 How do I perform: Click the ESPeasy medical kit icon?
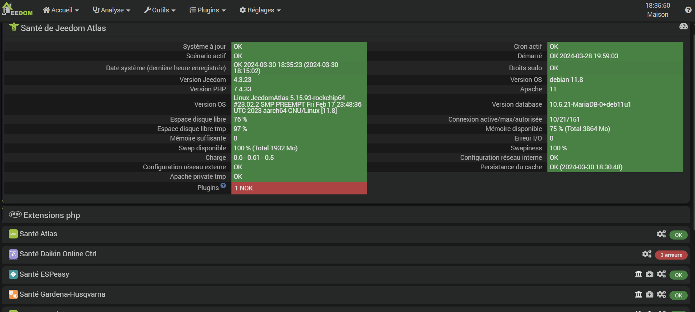(x=649, y=274)
